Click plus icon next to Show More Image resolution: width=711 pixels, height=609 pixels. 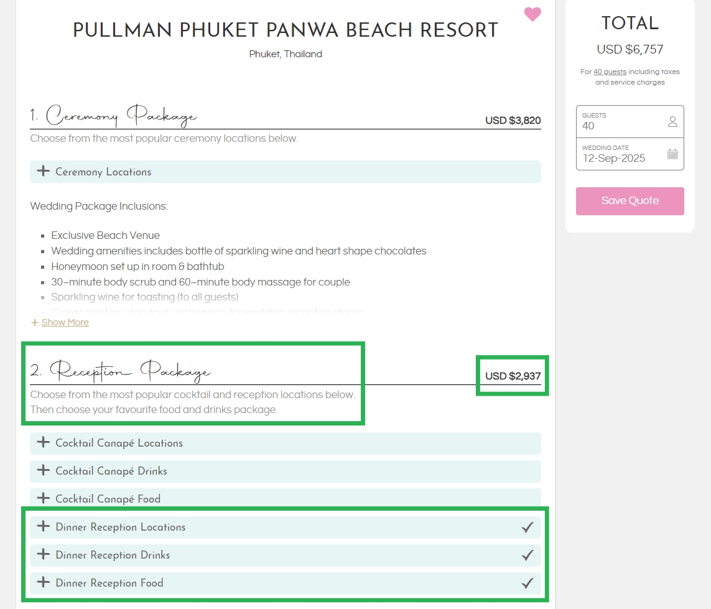point(34,322)
